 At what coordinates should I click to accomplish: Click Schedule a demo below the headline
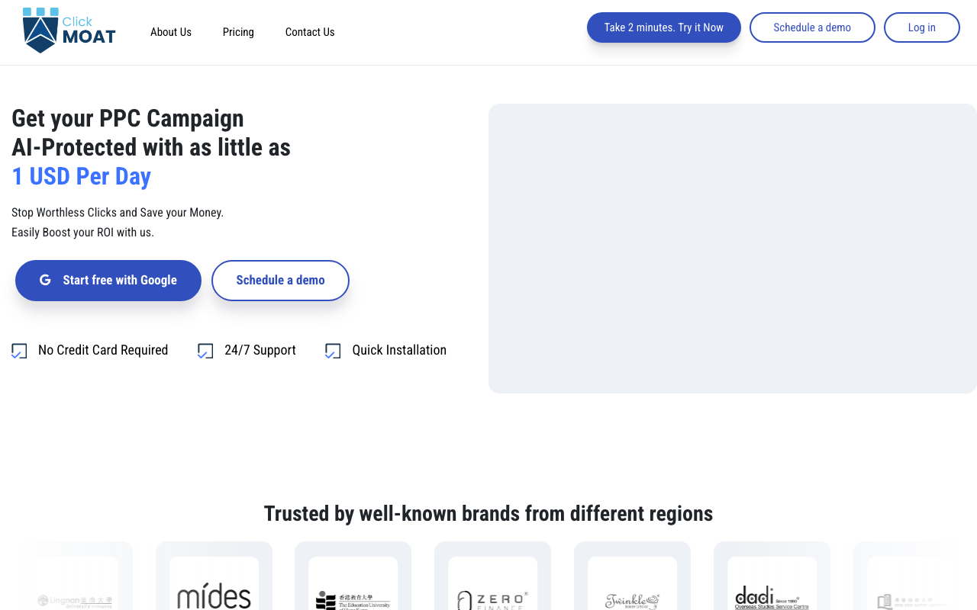(280, 280)
